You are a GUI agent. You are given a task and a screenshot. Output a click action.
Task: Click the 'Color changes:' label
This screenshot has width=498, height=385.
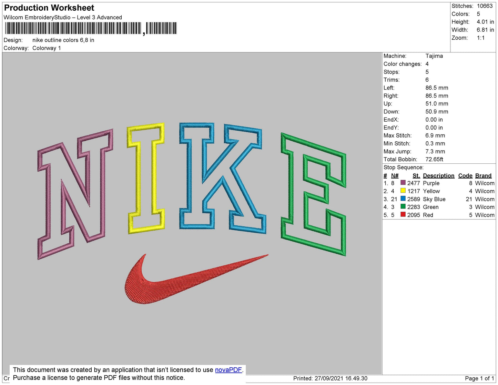click(403, 64)
